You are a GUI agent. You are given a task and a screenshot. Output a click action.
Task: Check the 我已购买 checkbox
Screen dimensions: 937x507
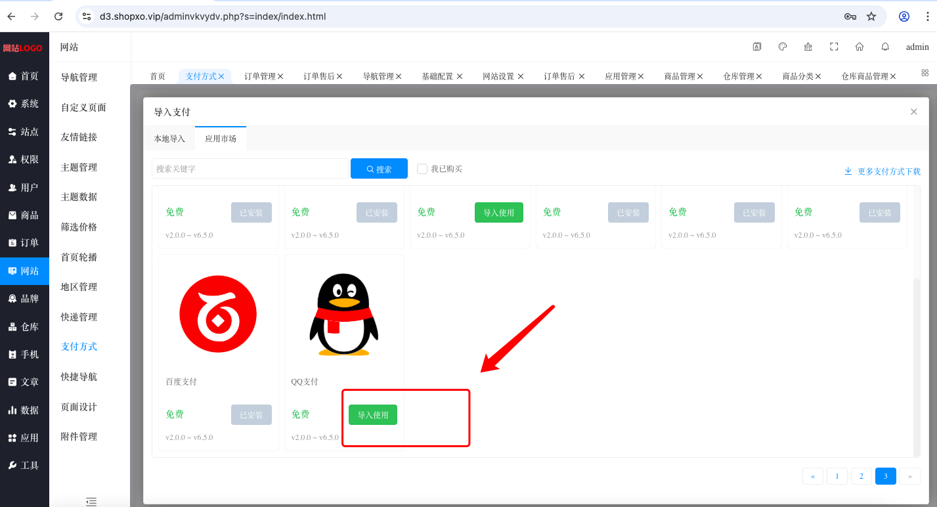[422, 169]
